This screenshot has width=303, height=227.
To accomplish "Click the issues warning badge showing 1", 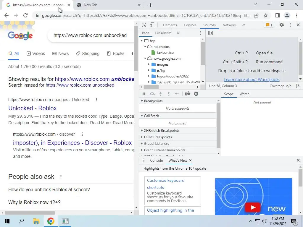I will pyautogui.click(x=269, y=25).
